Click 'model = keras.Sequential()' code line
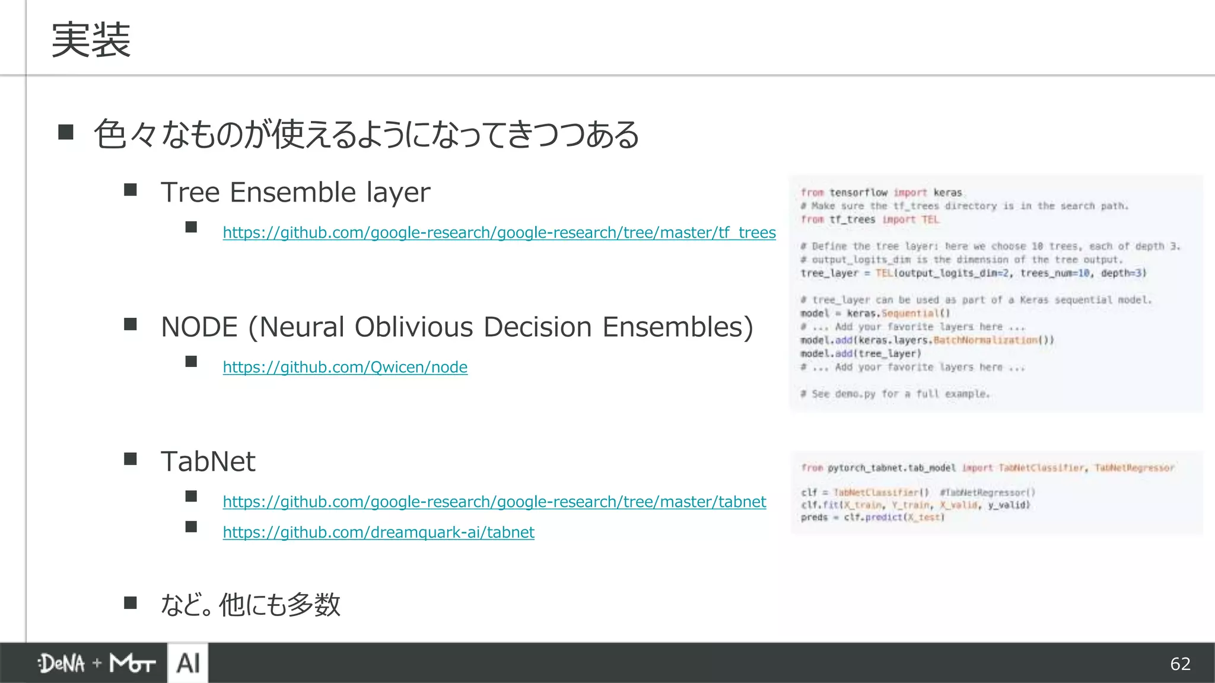Viewport: 1215px width, 683px height. [875, 314]
